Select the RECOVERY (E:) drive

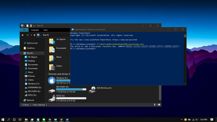tap(67, 89)
